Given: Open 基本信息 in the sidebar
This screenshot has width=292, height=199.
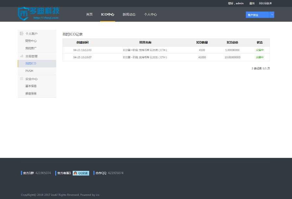Looking at the screenshot, I should click(x=31, y=86).
